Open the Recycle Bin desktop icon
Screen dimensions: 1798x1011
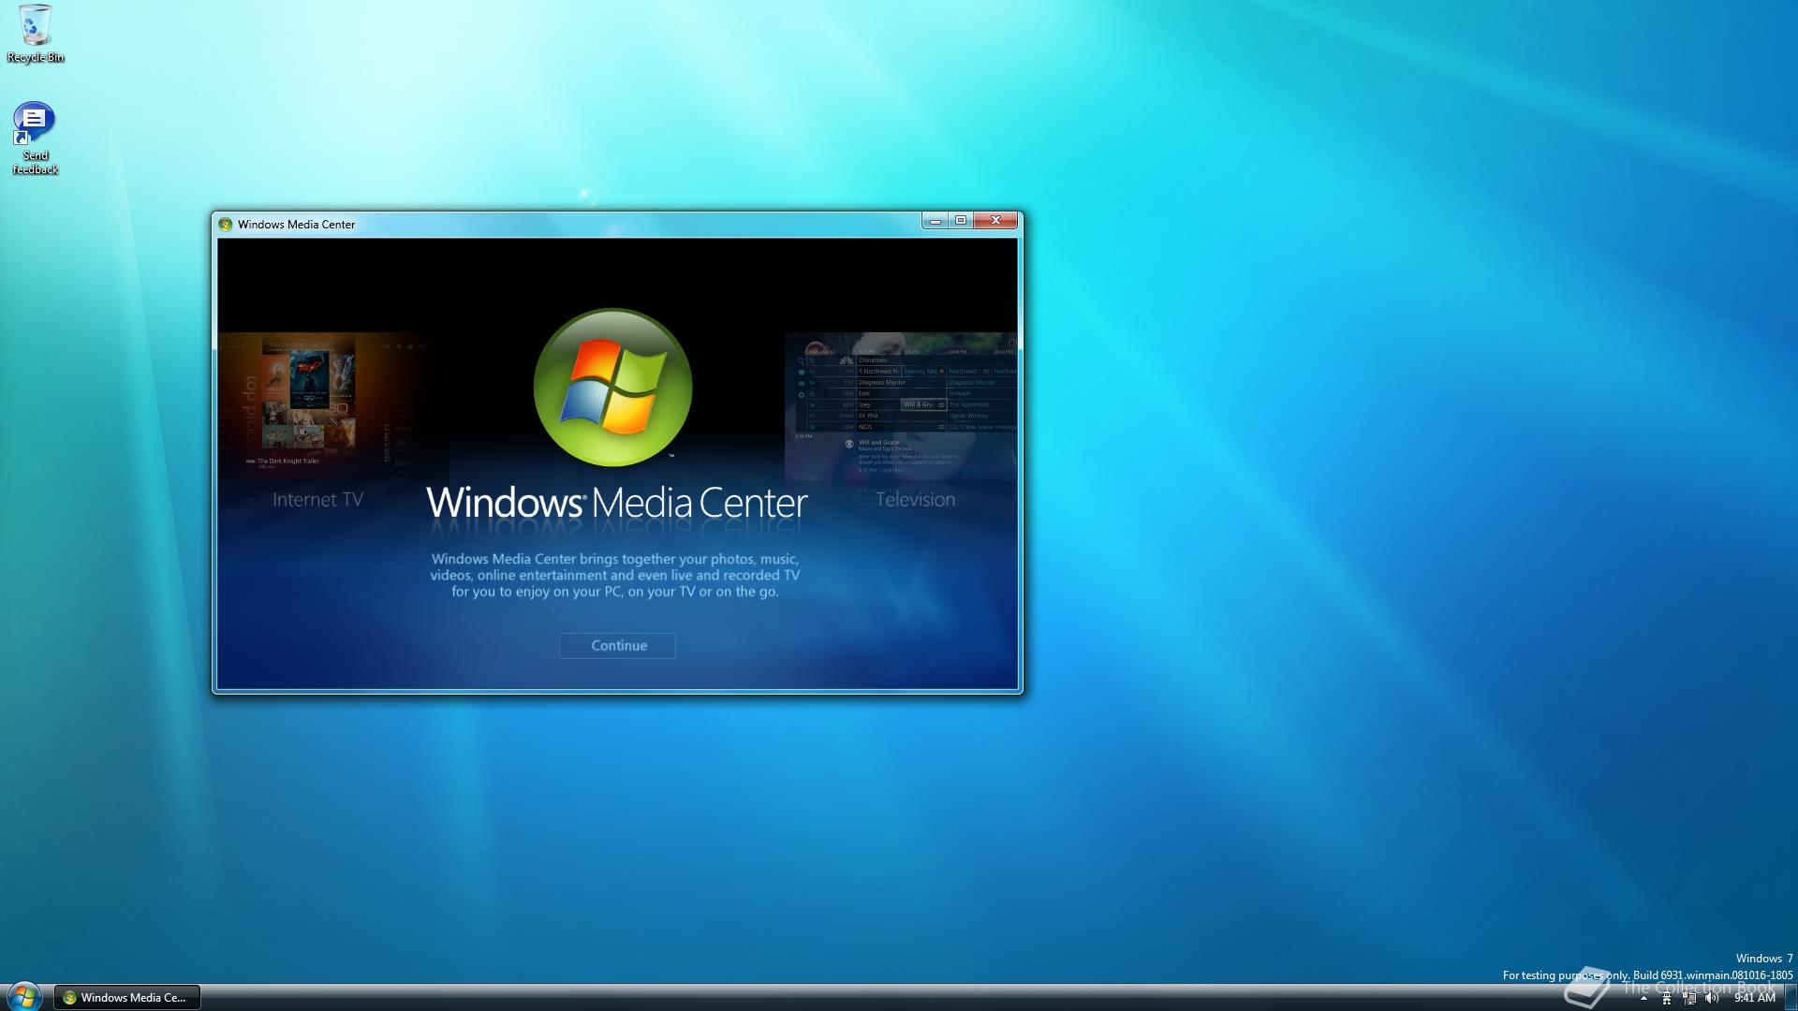36,34
